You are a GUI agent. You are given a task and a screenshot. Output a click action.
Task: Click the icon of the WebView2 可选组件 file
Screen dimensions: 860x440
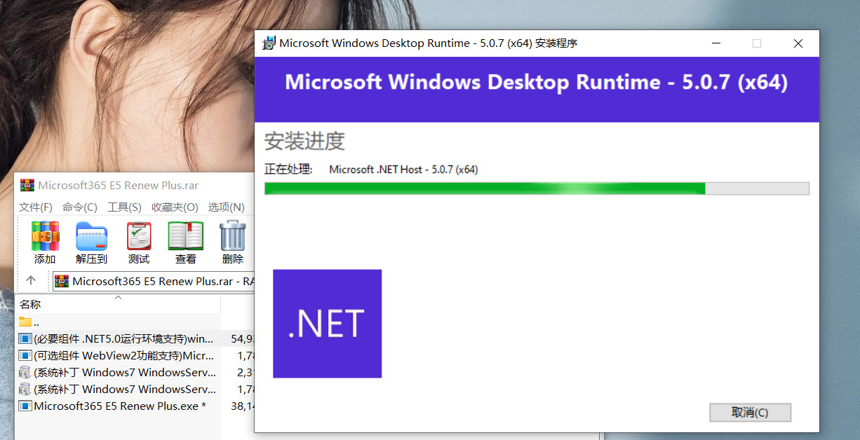coord(25,355)
